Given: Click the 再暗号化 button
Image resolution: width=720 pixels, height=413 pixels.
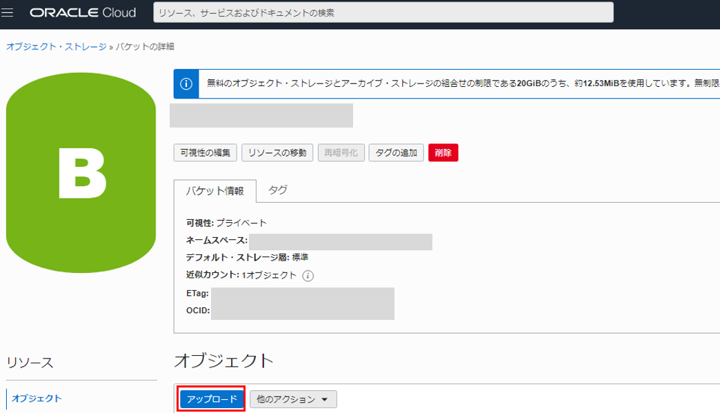Looking at the screenshot, I should [341, 153].
